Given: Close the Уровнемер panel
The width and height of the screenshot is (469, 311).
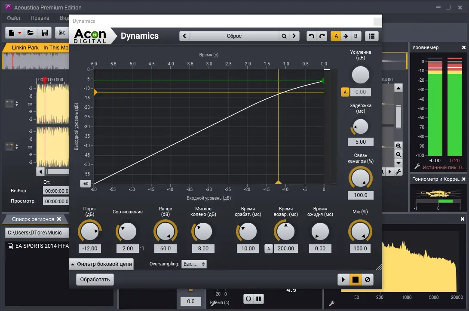Looking at the screenshot, I should (x=463, y=47).
